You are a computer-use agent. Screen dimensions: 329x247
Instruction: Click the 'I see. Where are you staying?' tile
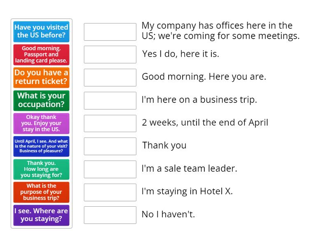(x=41, y=215)
